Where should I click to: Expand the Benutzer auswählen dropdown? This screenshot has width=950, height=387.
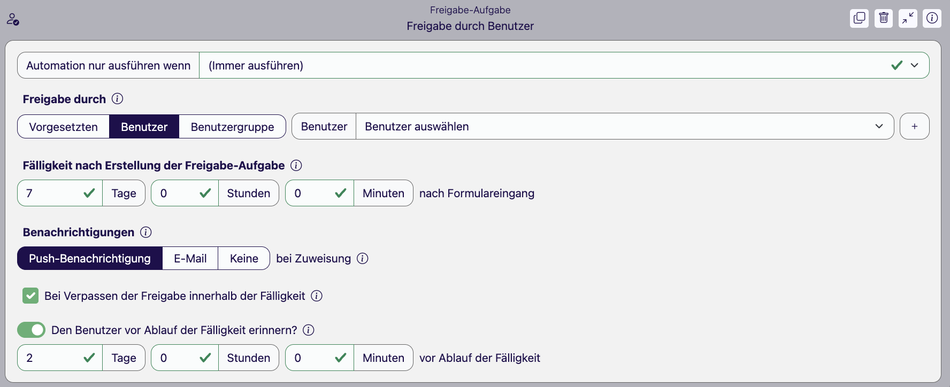(x=624, y=127)
